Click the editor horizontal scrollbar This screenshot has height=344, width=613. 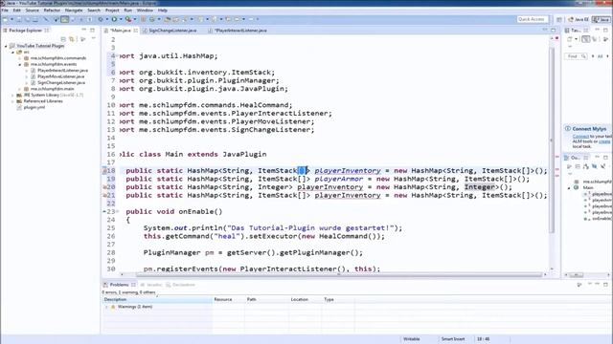click(338, 274)
